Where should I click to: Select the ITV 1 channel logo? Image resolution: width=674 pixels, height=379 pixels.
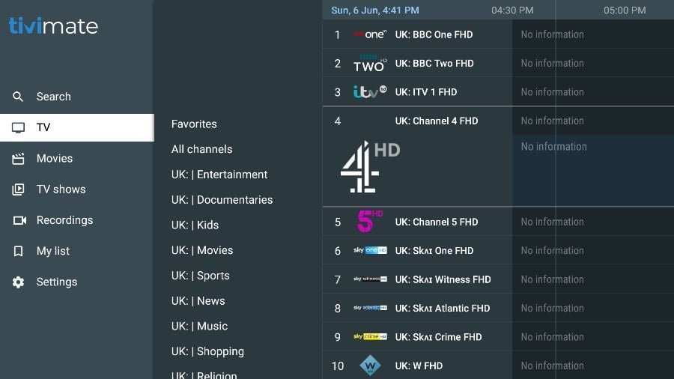[x=370, y=92]
